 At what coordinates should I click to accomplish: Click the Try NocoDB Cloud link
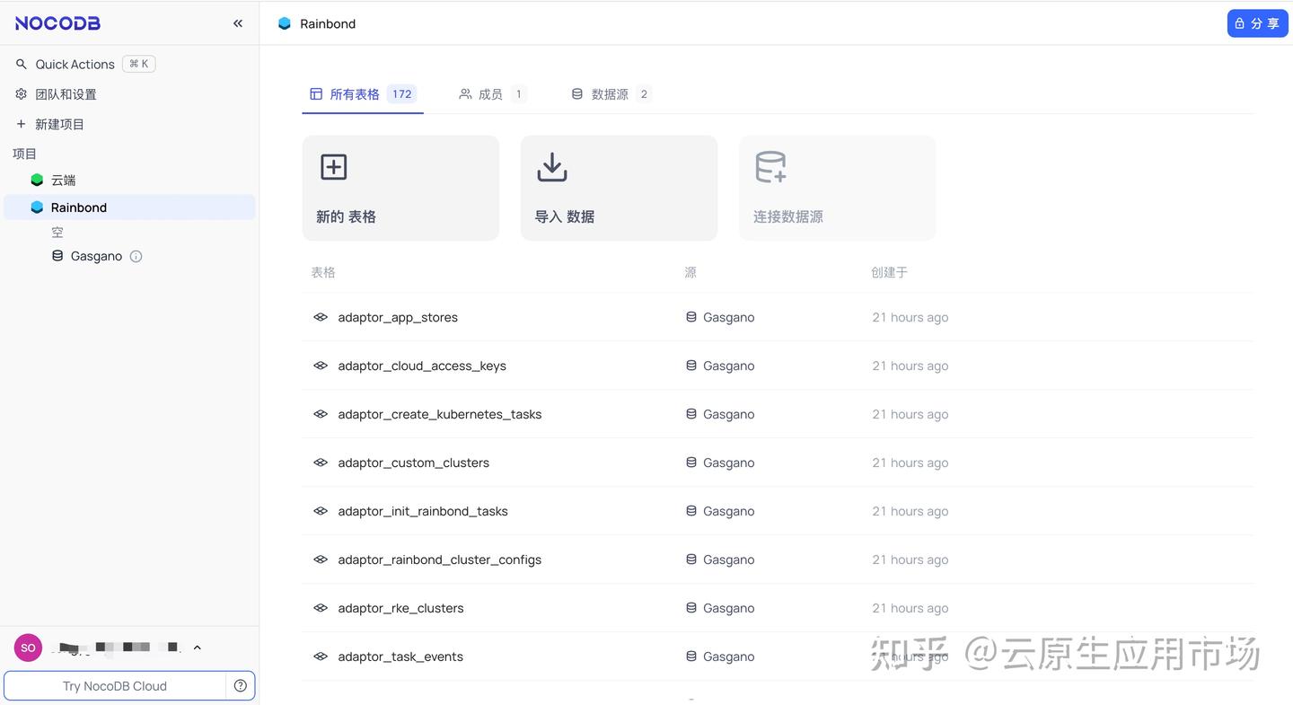tap(115, 685)
